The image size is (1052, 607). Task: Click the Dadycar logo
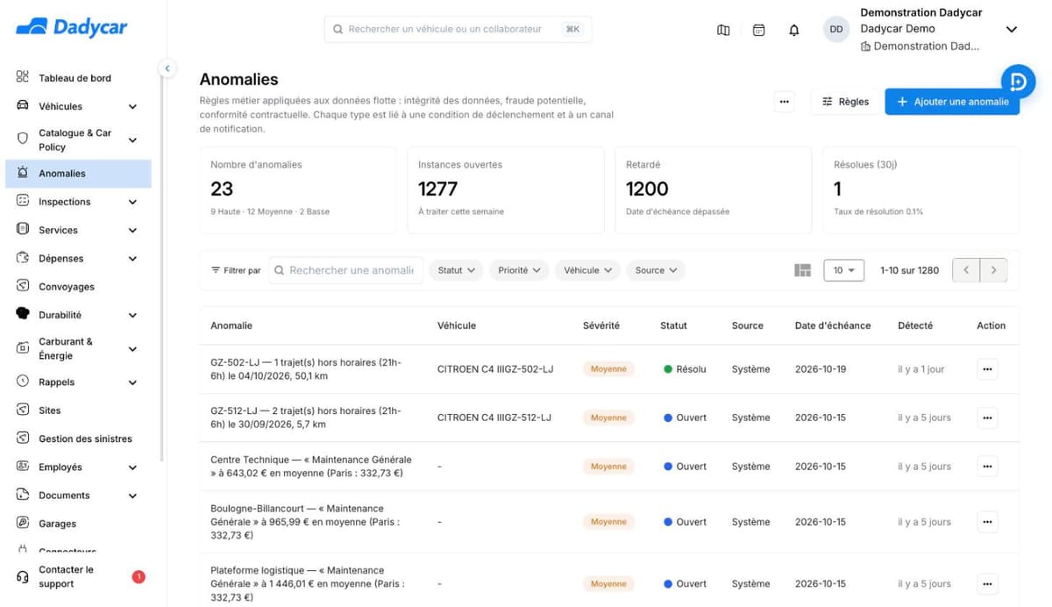click(x=72, y=27)
